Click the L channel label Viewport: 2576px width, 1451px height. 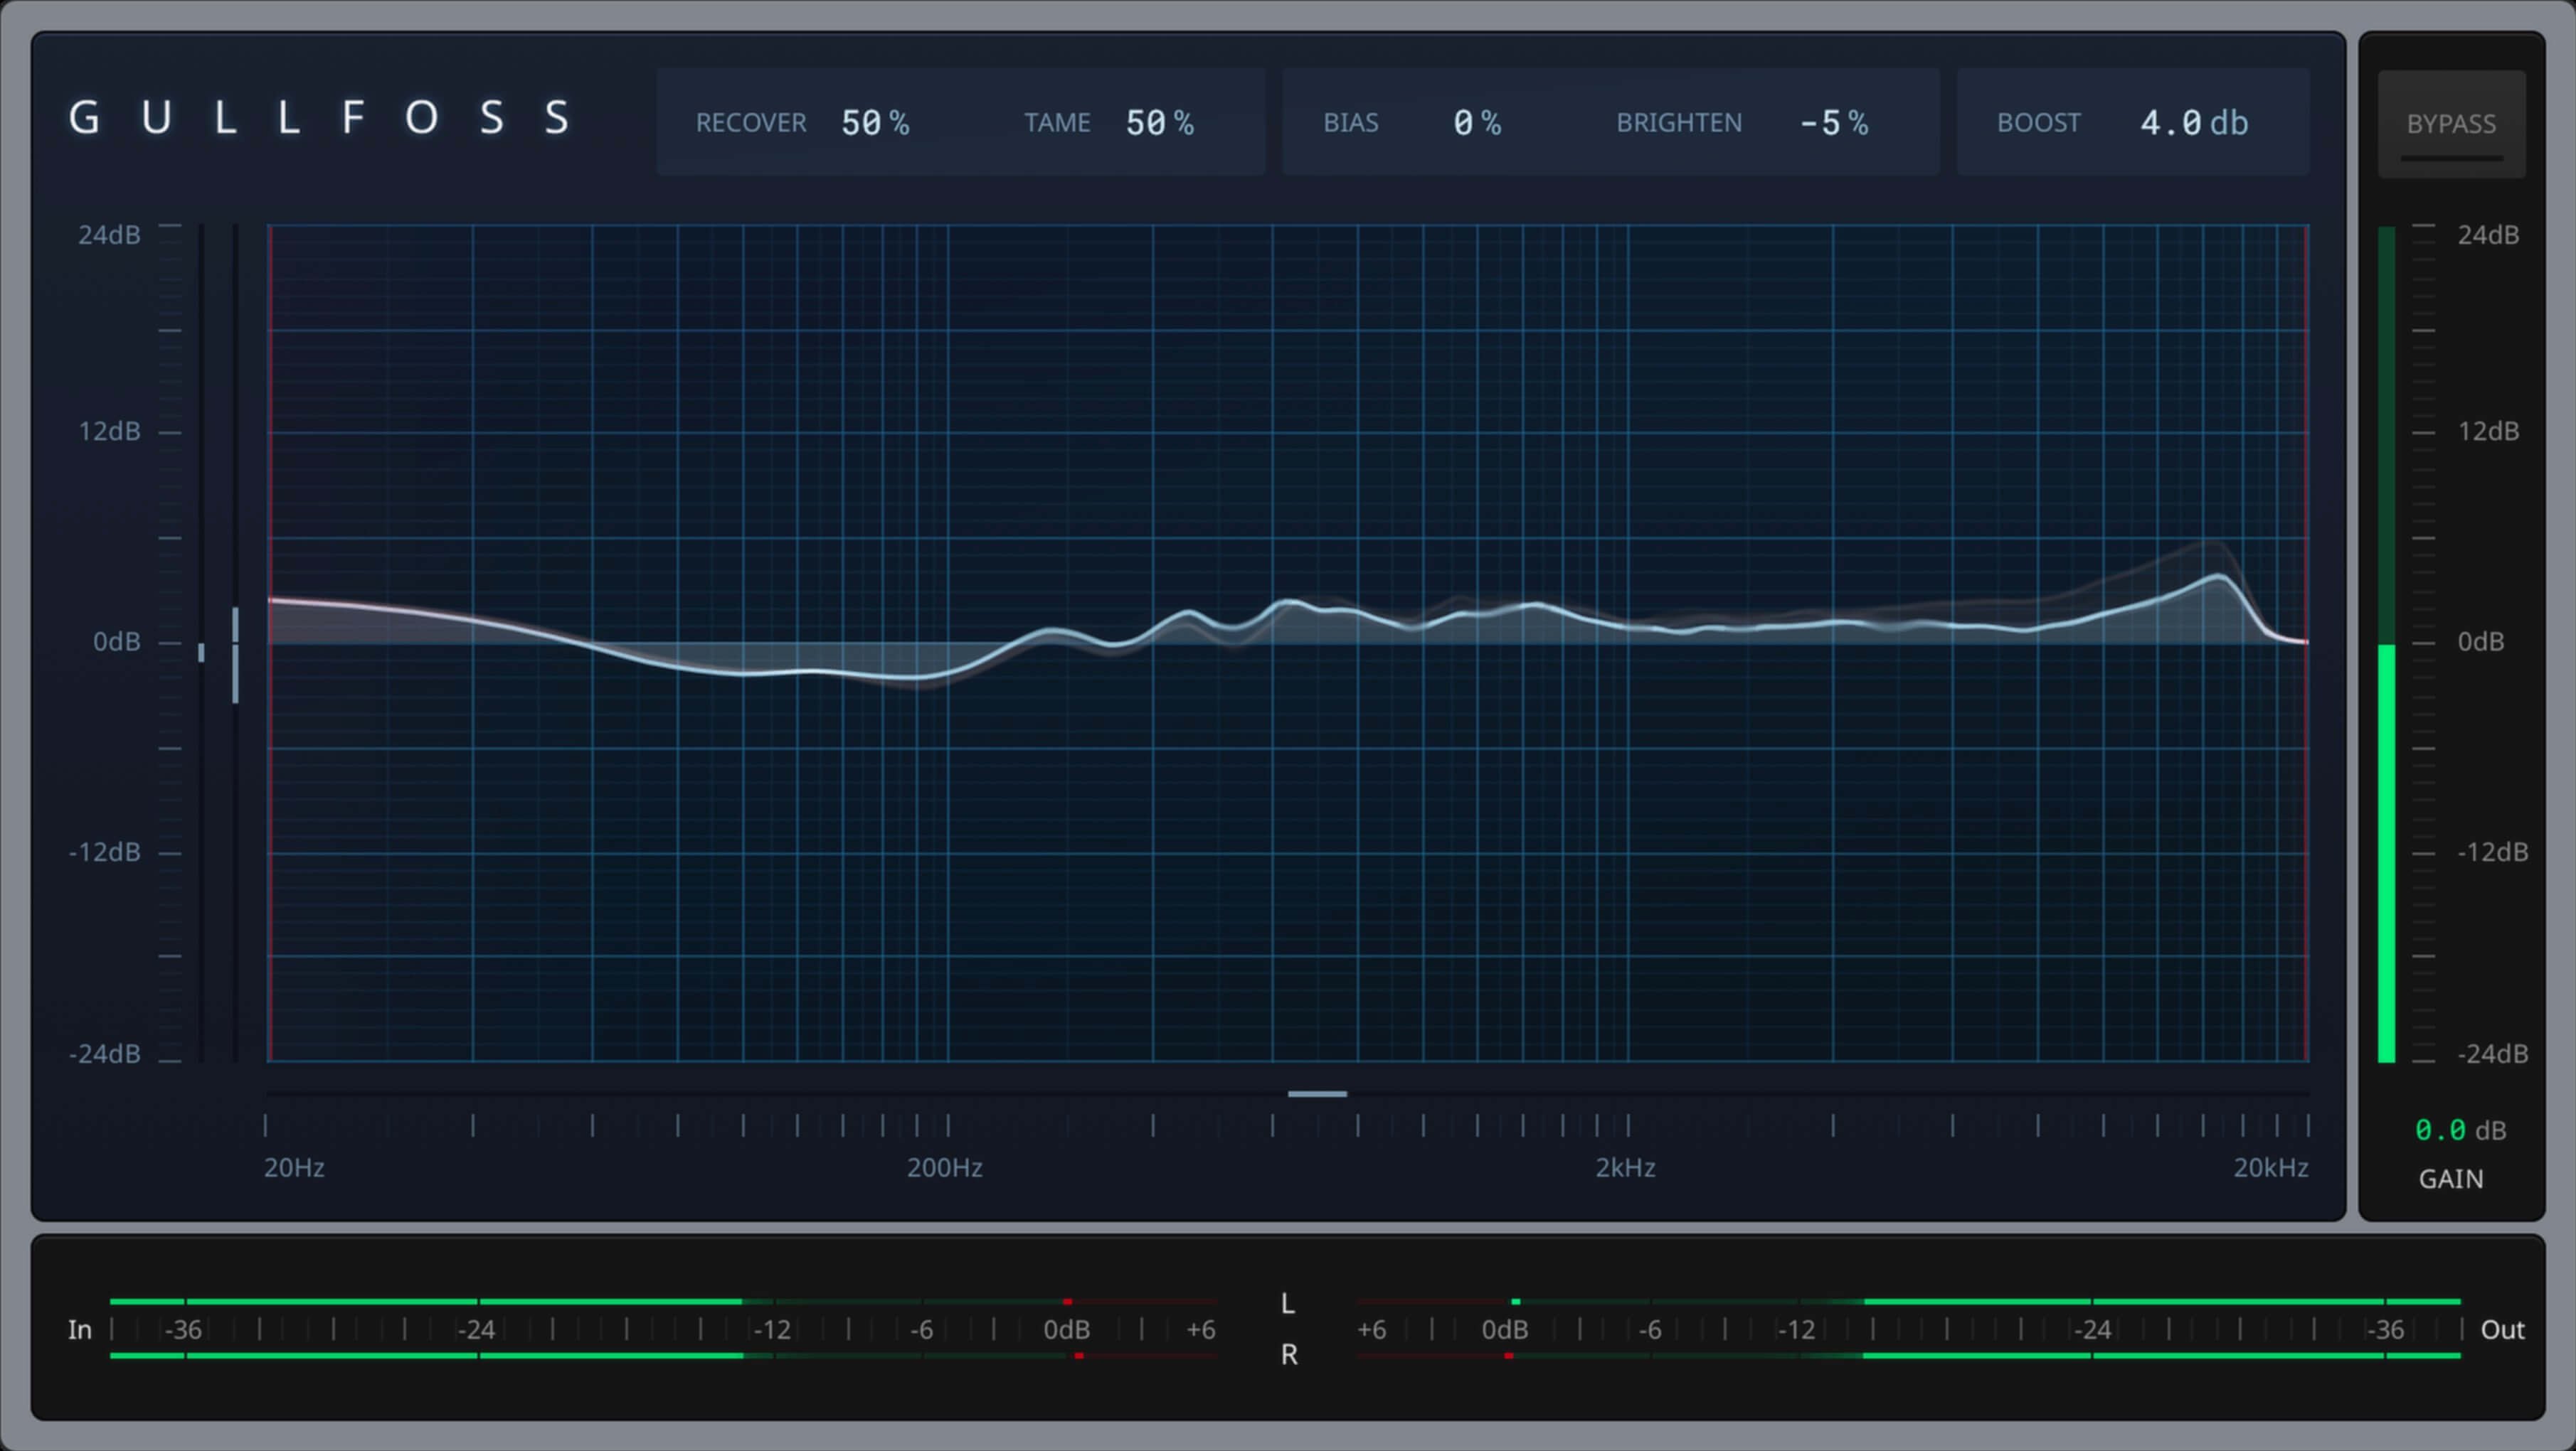pos(1288,1304)
